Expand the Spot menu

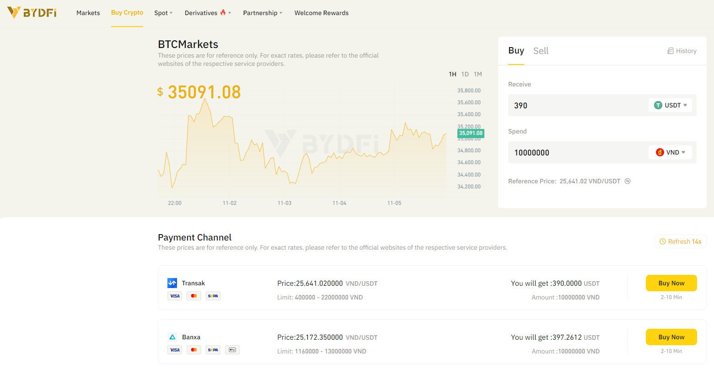pyautogui.click(x=163, y=13)
